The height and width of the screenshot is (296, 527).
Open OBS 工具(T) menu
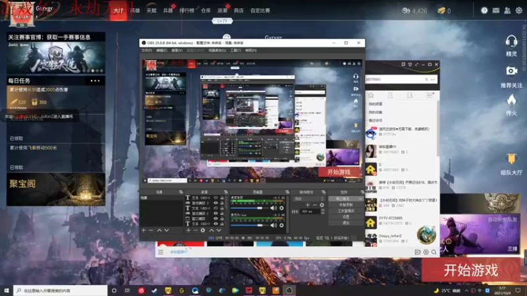pyautogui.click(x=235, y=51)
